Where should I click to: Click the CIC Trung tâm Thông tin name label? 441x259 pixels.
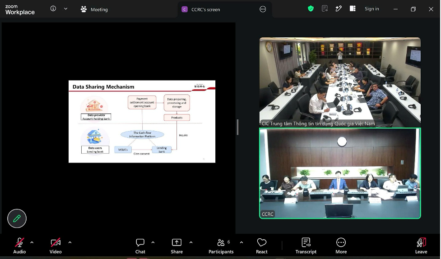(x=318, y=123)
